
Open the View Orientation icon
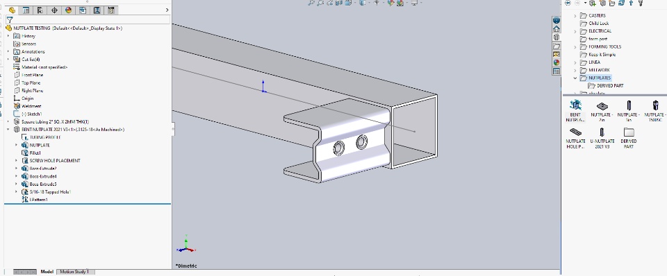click(348, 3)
